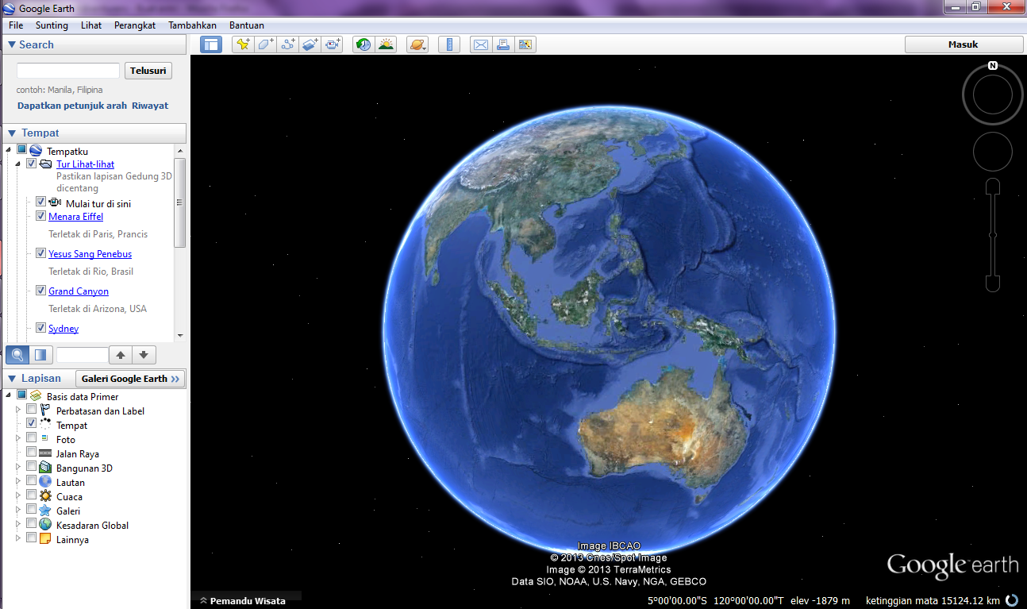Click the Mulai tur di sini camera icon
1027x609 pixels.
click(x=56, y=202)
